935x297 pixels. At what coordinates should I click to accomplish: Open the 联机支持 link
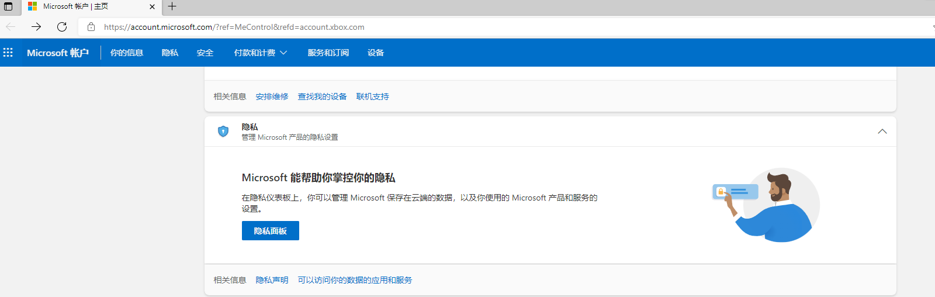tap(373, 96)
